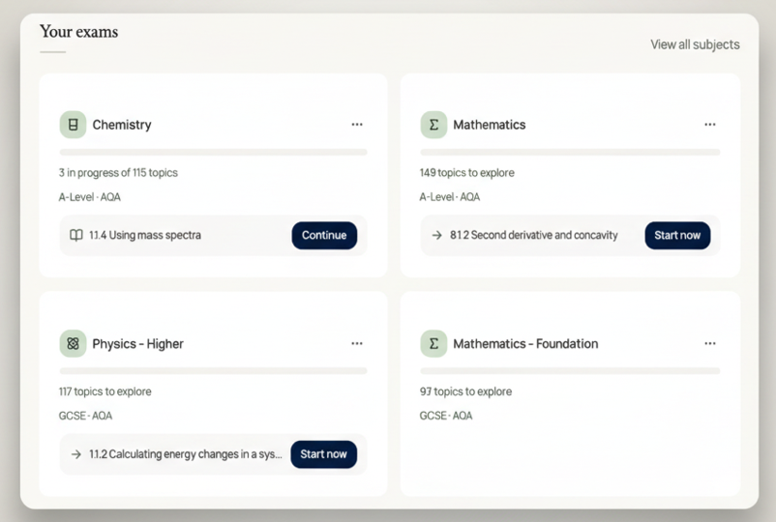776x522 pixels.
Task: Click the Physics - Higher progress bar
Action: [x=213, y=371]
